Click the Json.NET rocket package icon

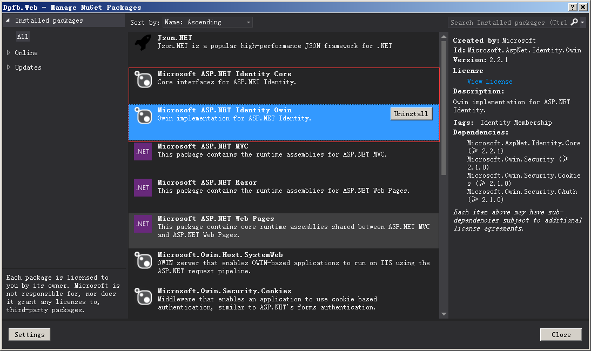[143, 43]
